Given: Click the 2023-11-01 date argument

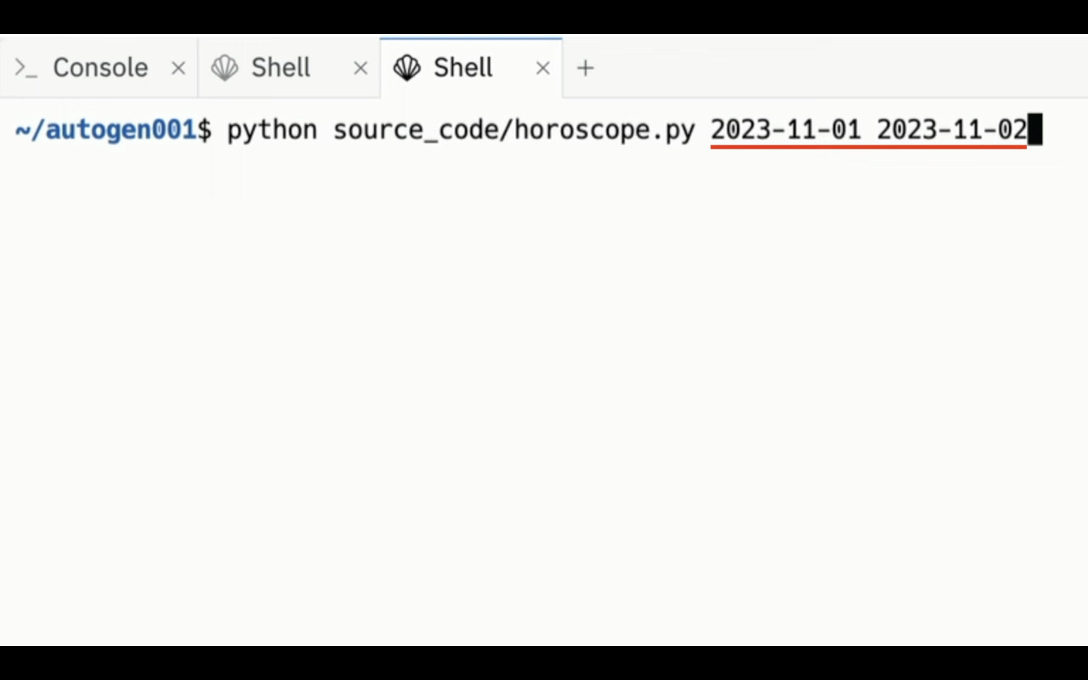Looking at the screenshot, I should 785,130.
